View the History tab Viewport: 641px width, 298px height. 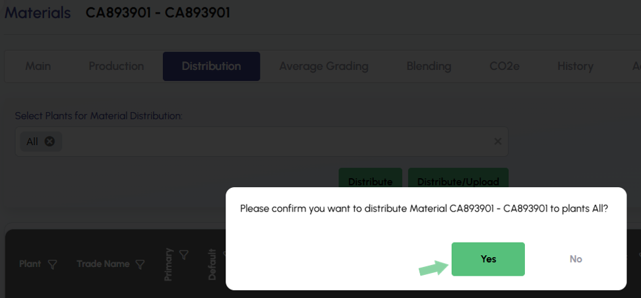click(575, 66)
